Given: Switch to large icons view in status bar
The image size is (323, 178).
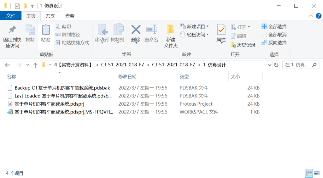Looking at the screenshot, I should click(317, 173).
